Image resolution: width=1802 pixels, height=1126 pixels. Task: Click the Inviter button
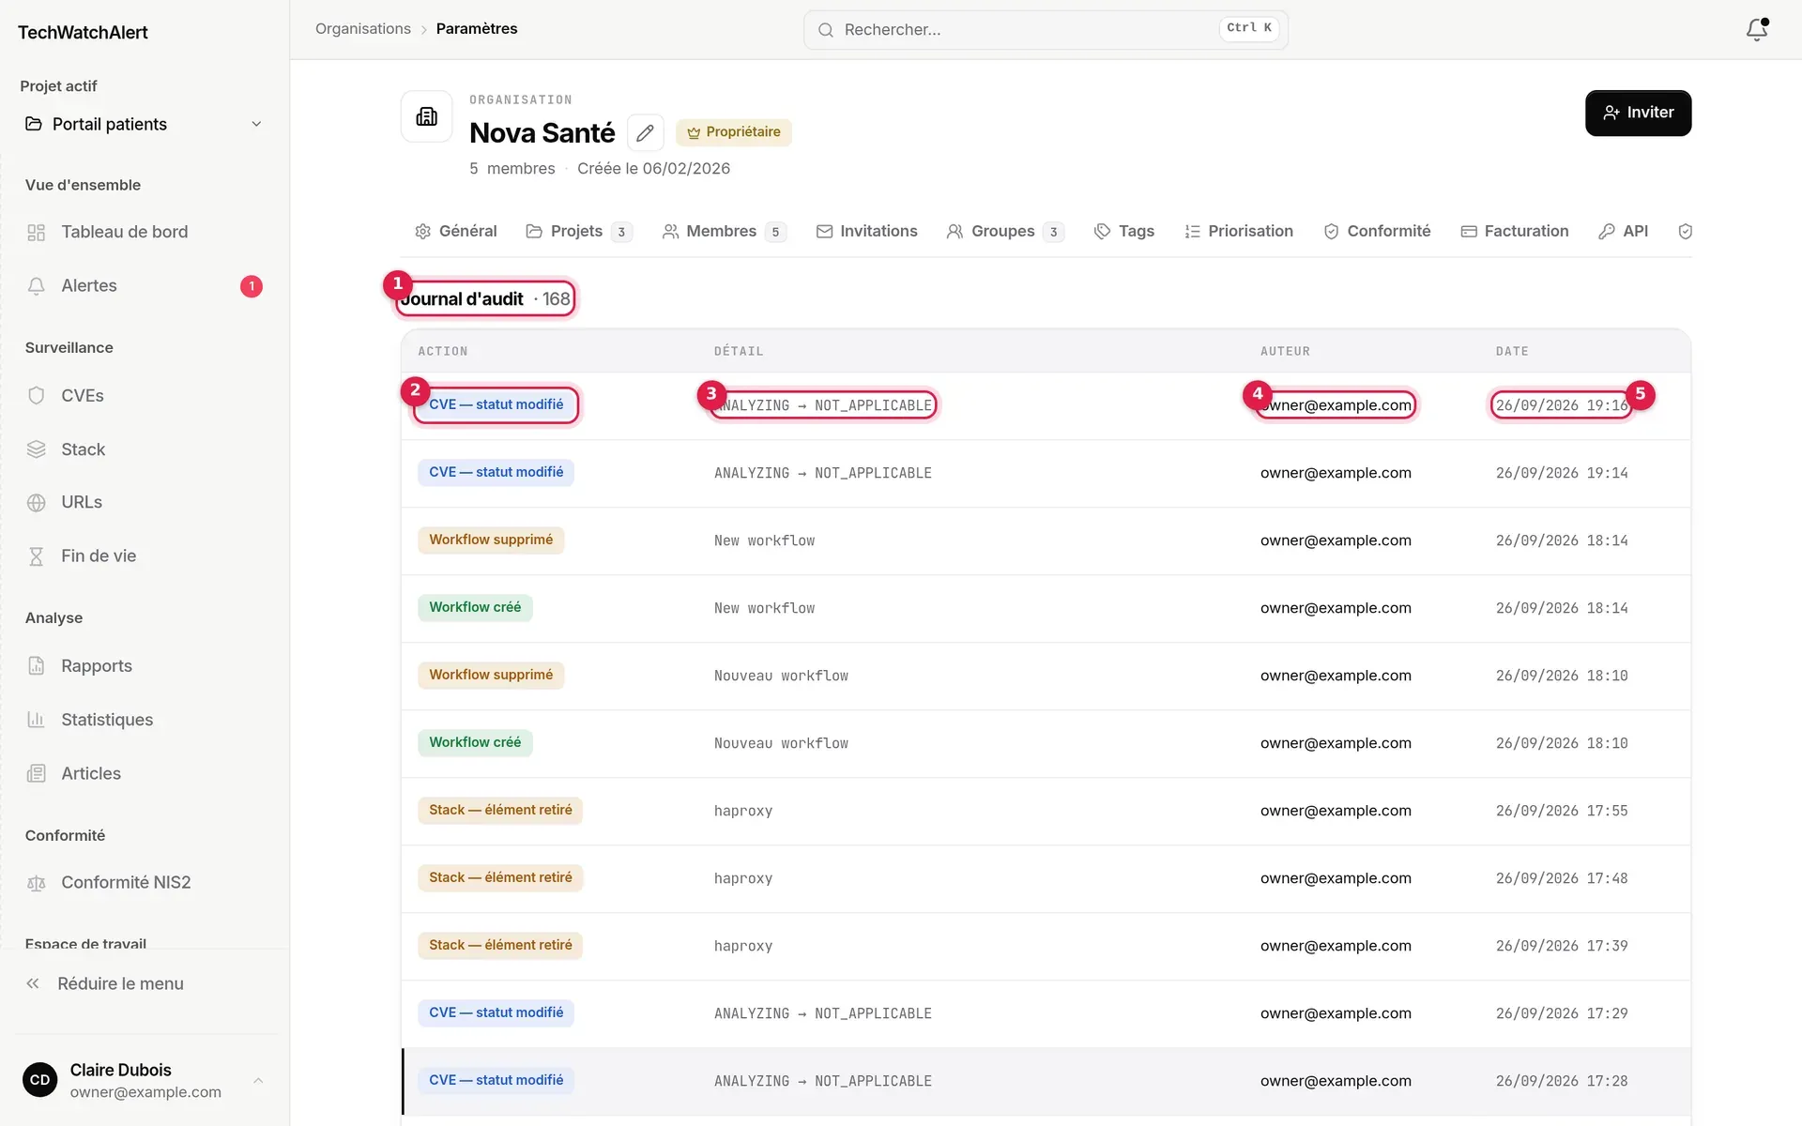coord(1638,113)
